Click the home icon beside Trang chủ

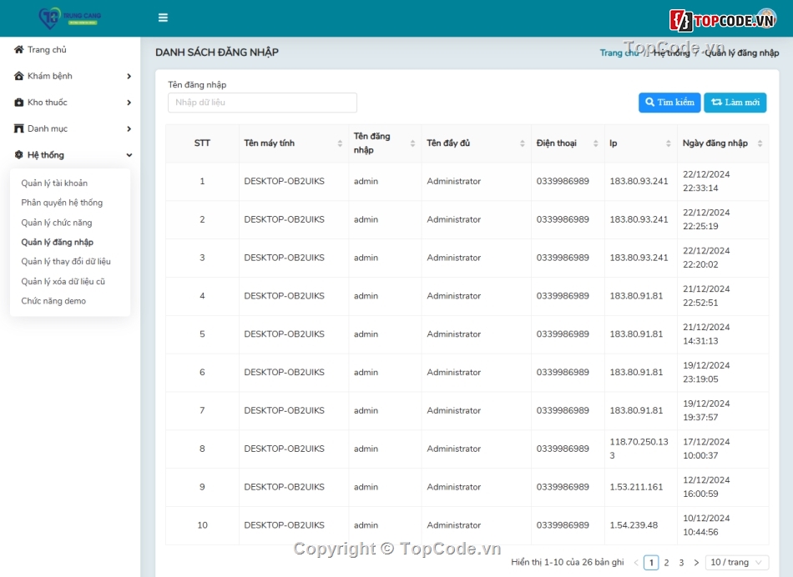tap(18, 49)
